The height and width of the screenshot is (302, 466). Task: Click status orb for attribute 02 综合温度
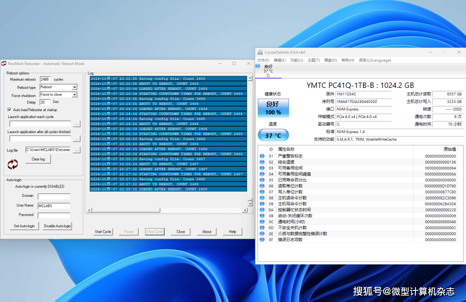tap(262, 162)
